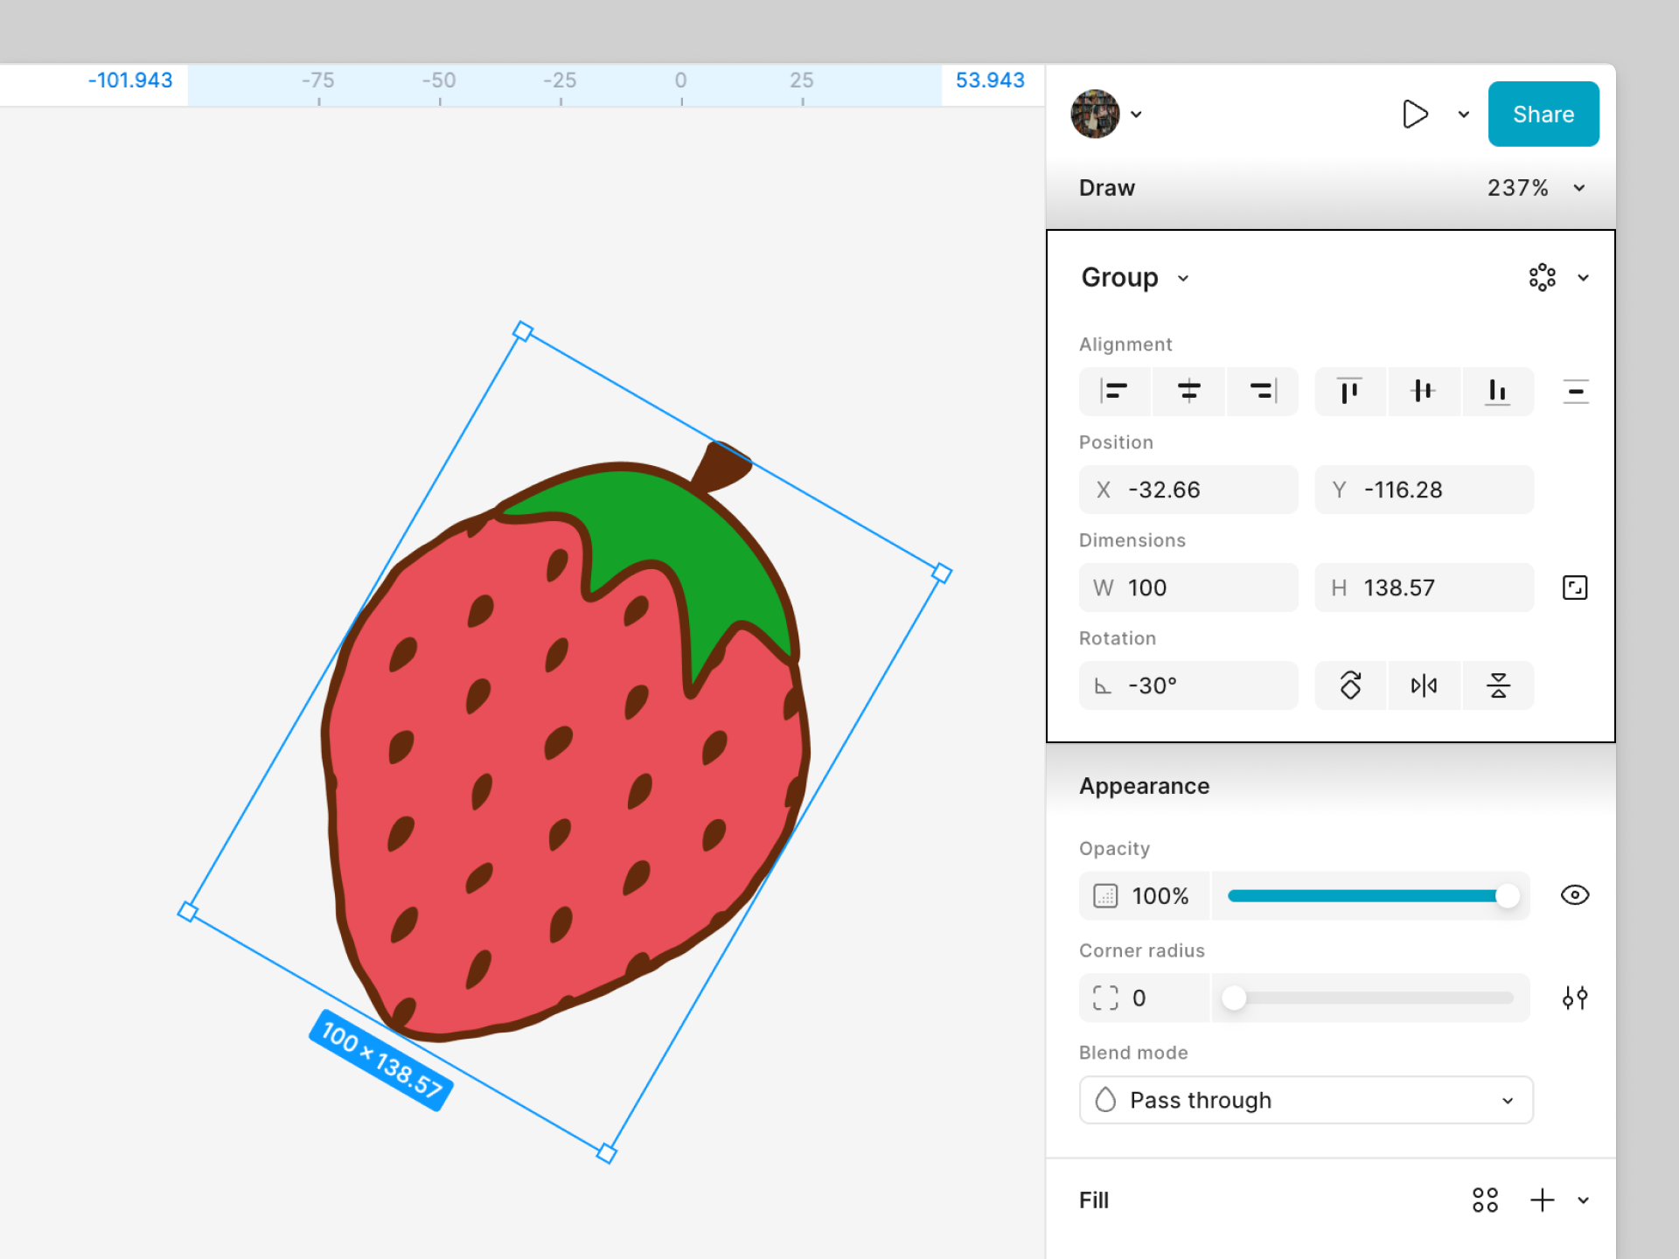Open individual corner radius settings
This screenshot has height=1259, width=1679.
[x=1575, y=998]
